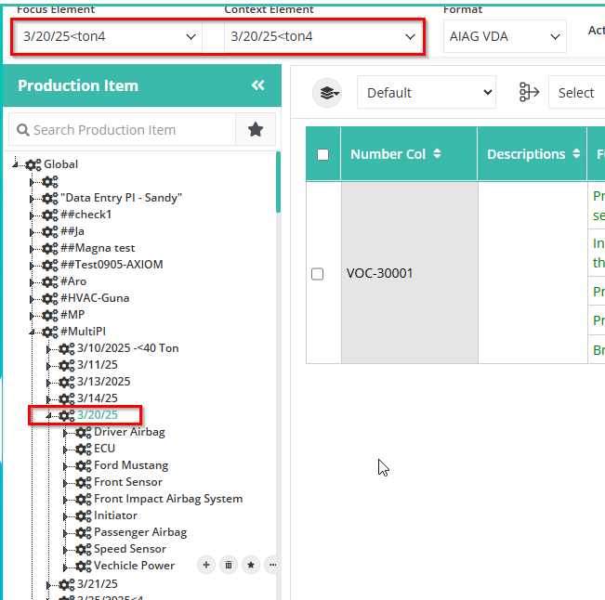The image size is (605, 600).
Task: Open the Default view dropdown
Action: [x=427, y=93]
